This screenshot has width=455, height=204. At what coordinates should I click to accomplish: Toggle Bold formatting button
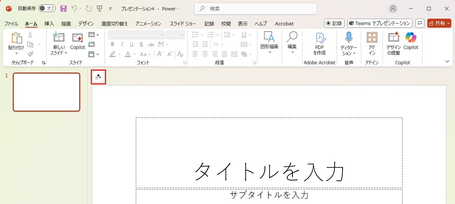click(112, 44)
